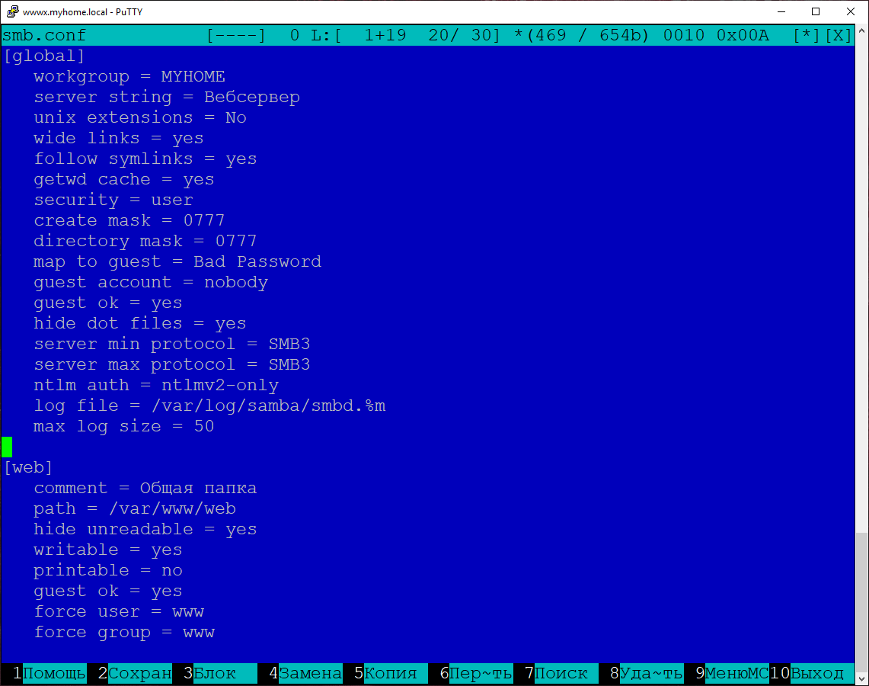Open the 9 МенюMC menu button

coord(732,673)
